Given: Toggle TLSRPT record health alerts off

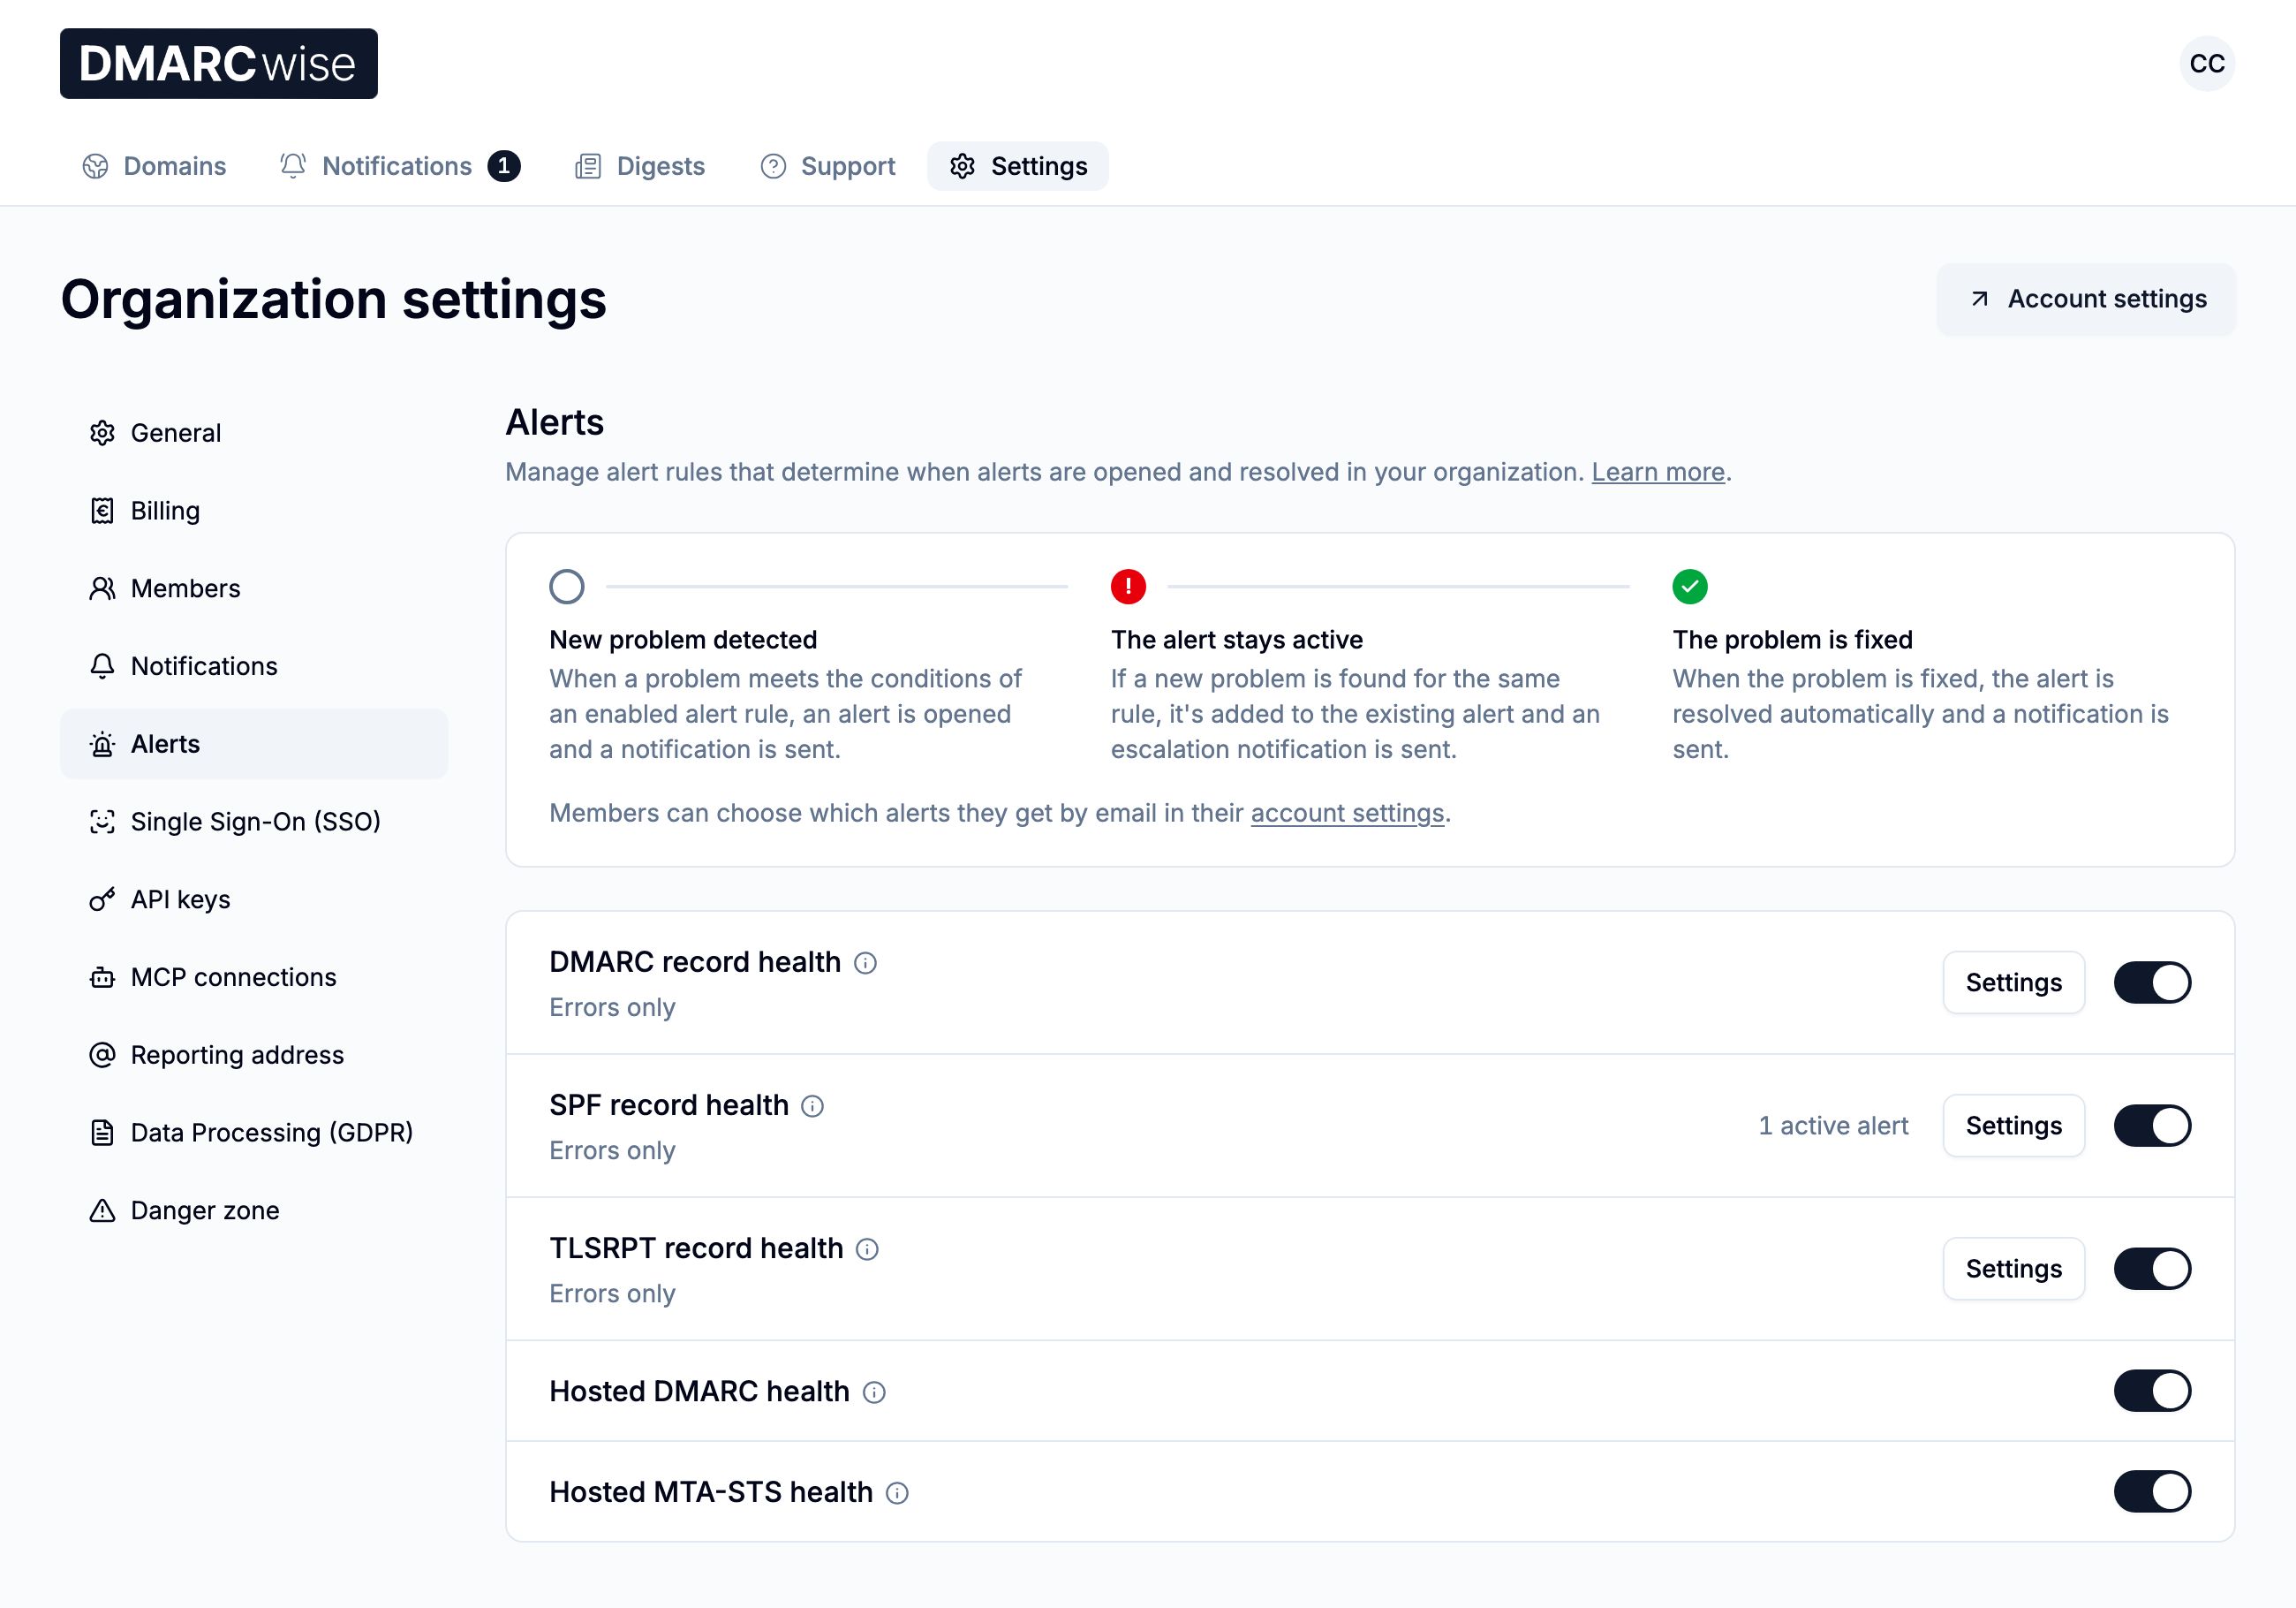Looking at the screenshot, I should [2152, 1269].
